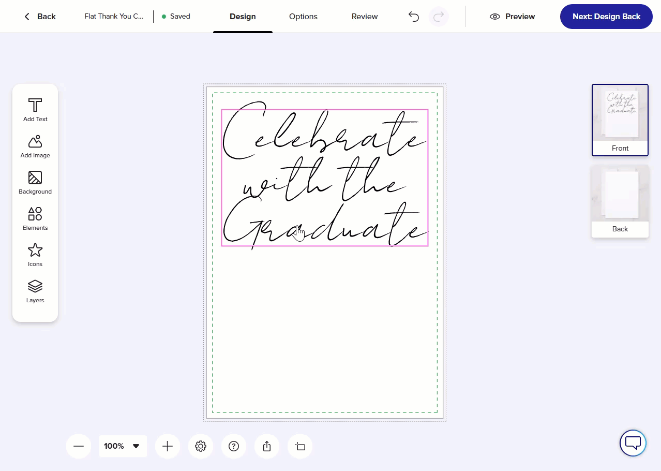Select the Back side thumbnail

coord(620,201)
